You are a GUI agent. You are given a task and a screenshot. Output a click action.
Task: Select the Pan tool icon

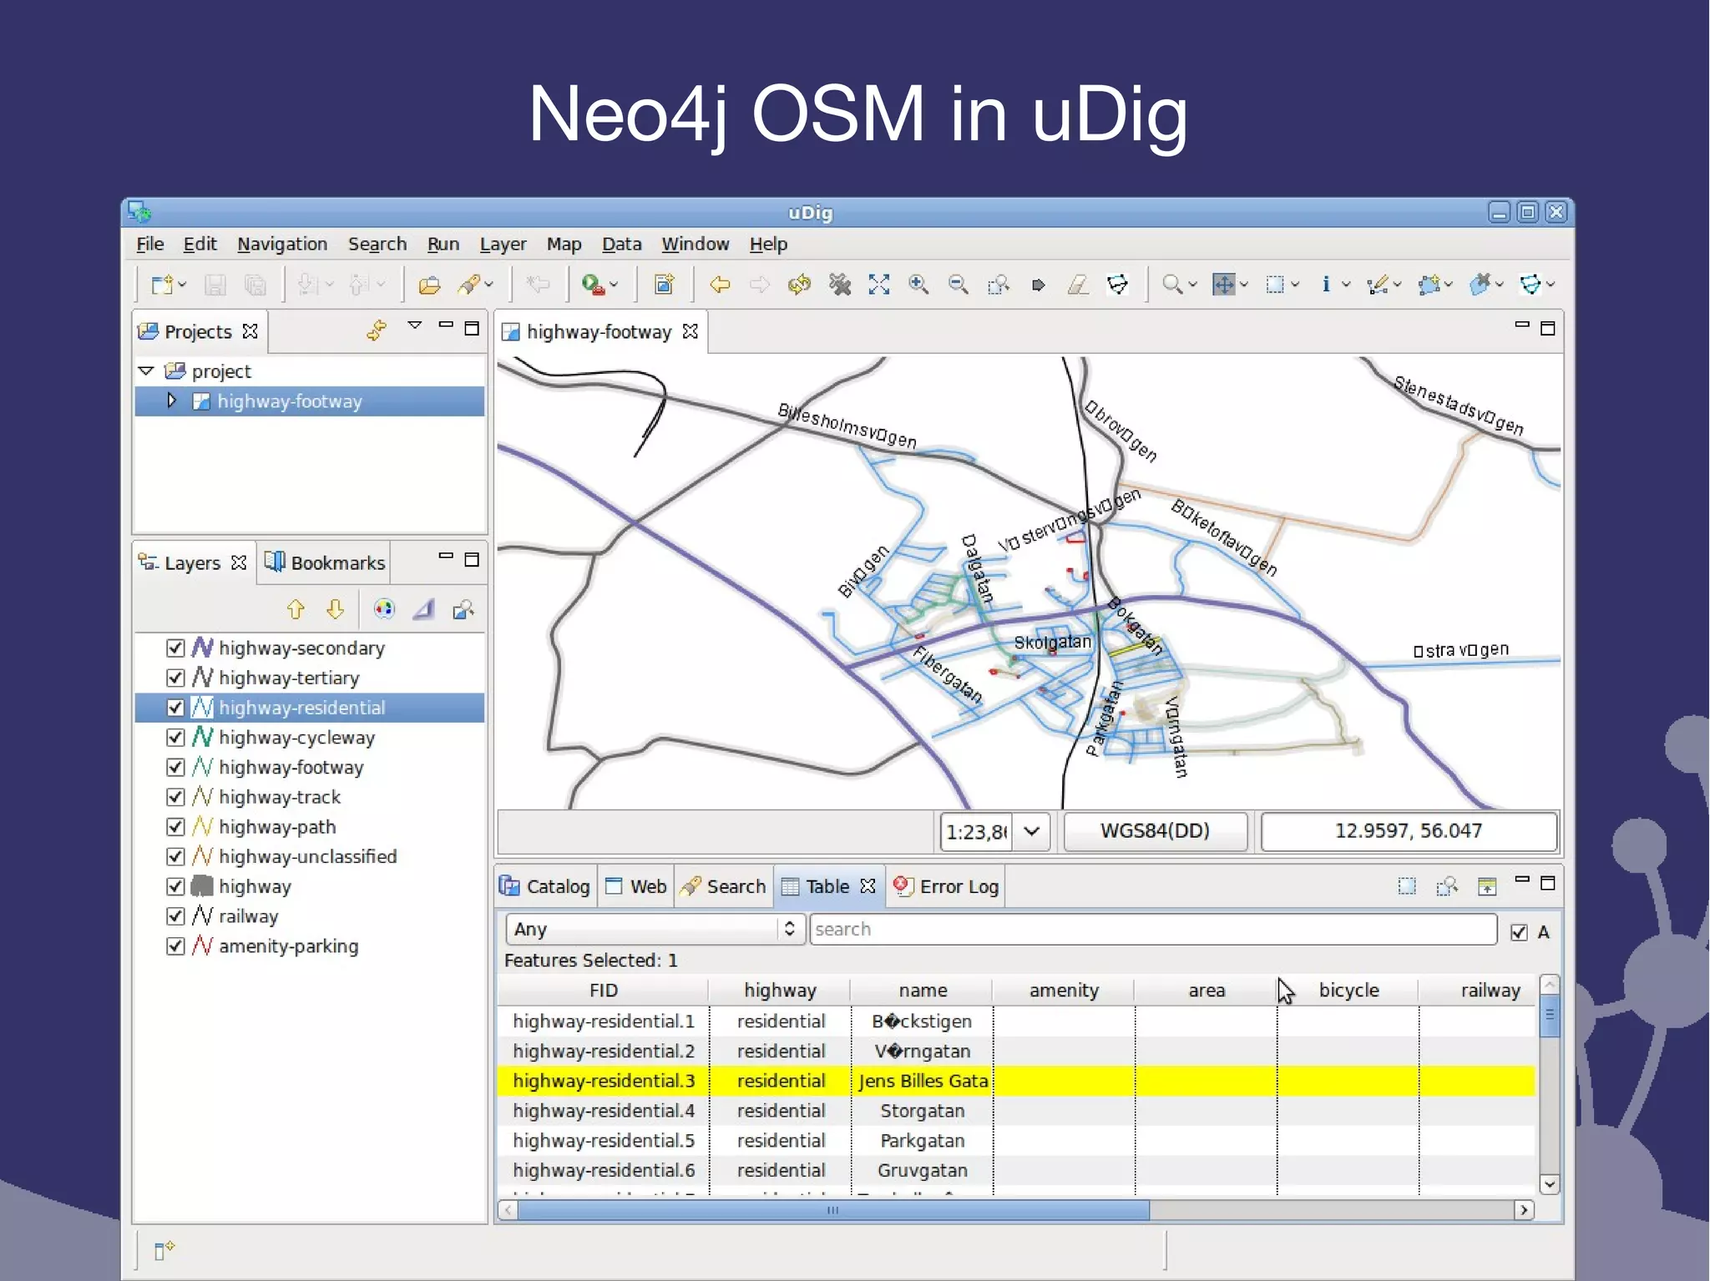pyautogui.click(x=1223, y=285)
